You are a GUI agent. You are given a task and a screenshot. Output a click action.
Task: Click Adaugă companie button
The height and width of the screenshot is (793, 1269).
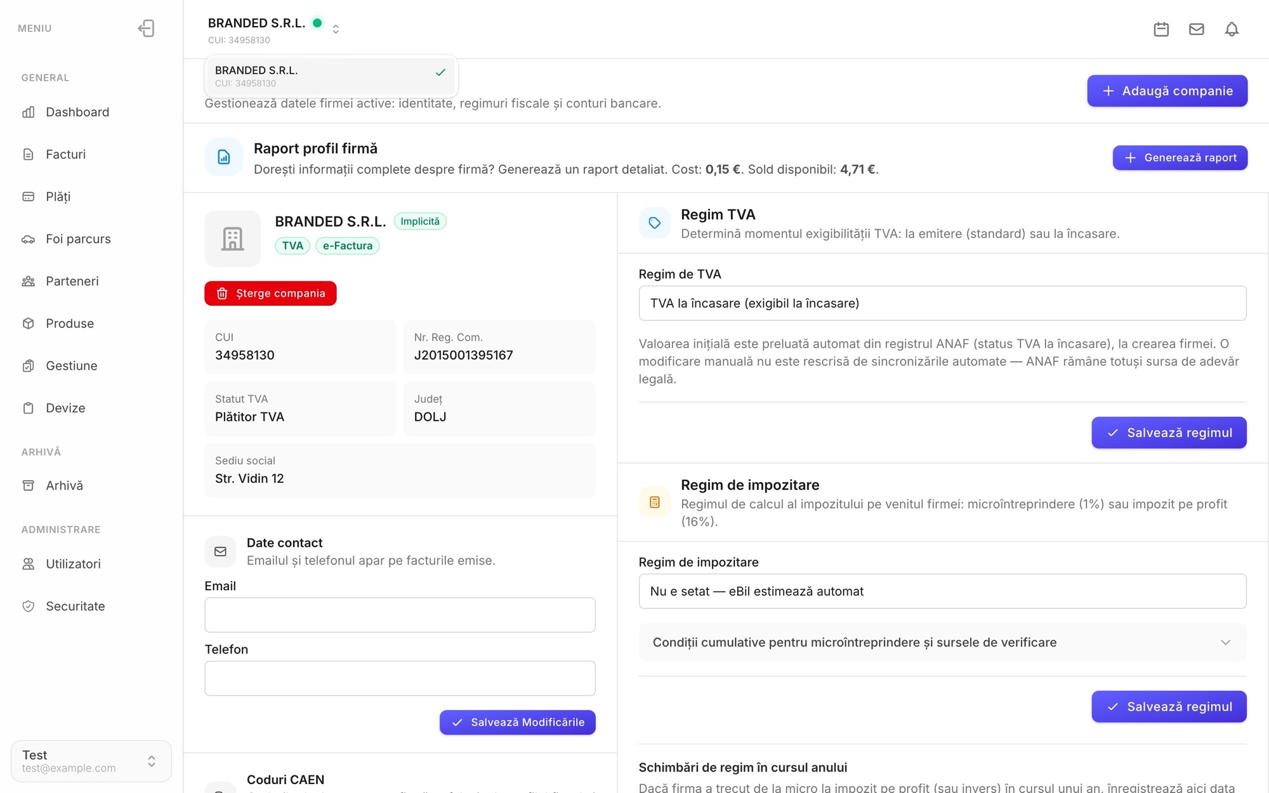point(1167,91)
